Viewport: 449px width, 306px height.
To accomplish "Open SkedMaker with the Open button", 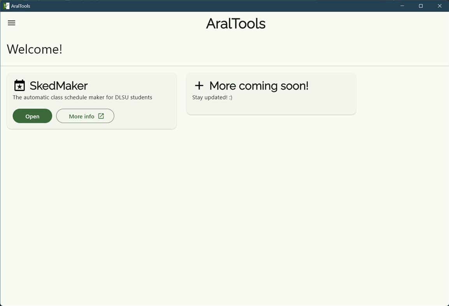I will (x=32, y=116).
